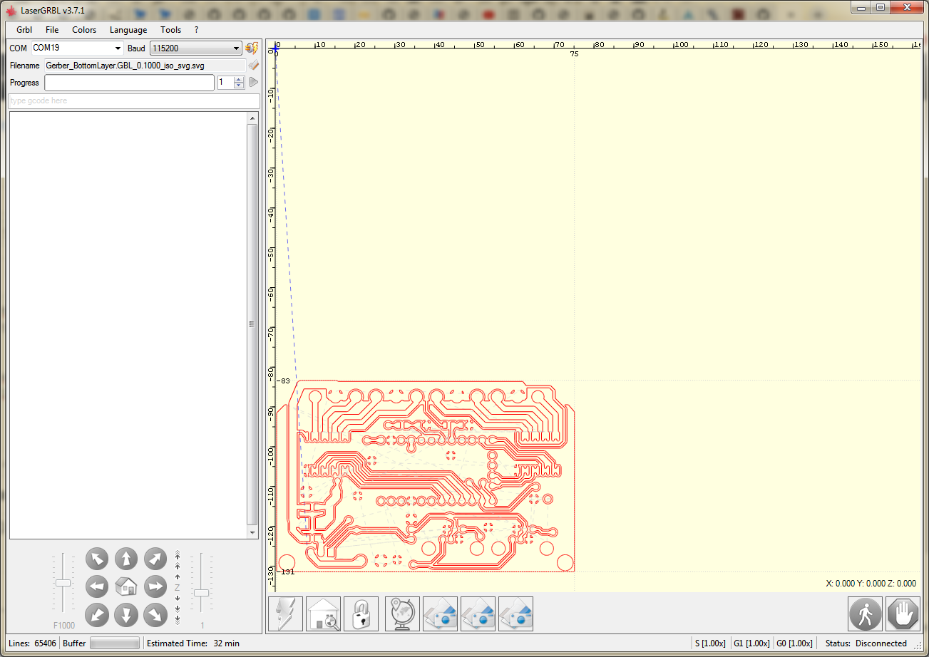
Task: Click the leftmost camera custom button
Action: (x=441, y=614)
